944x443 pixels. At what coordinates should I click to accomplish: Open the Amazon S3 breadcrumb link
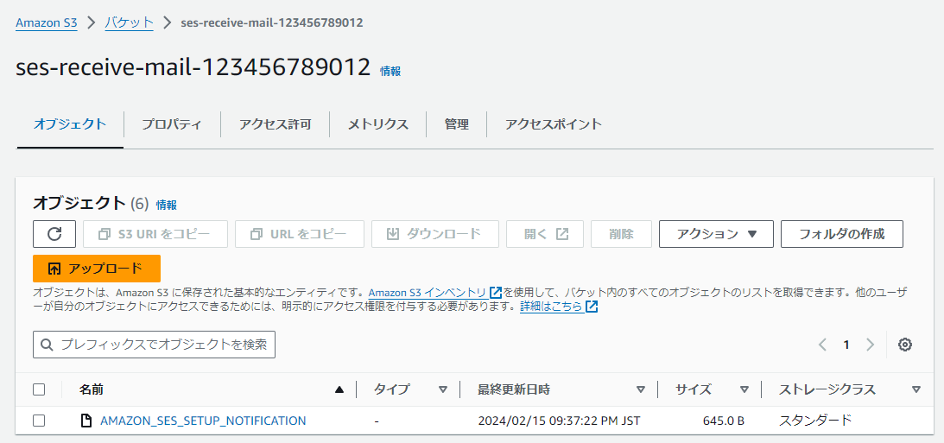point(47,22)
